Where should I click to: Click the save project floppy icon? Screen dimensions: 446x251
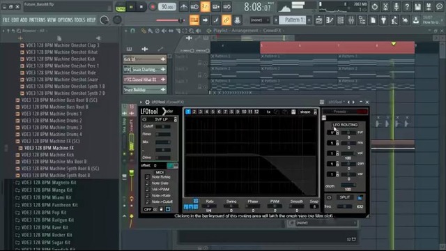coord(417,6)
